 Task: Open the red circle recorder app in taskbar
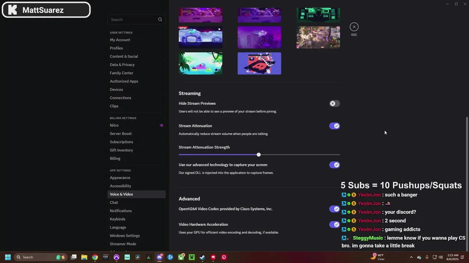224,257
